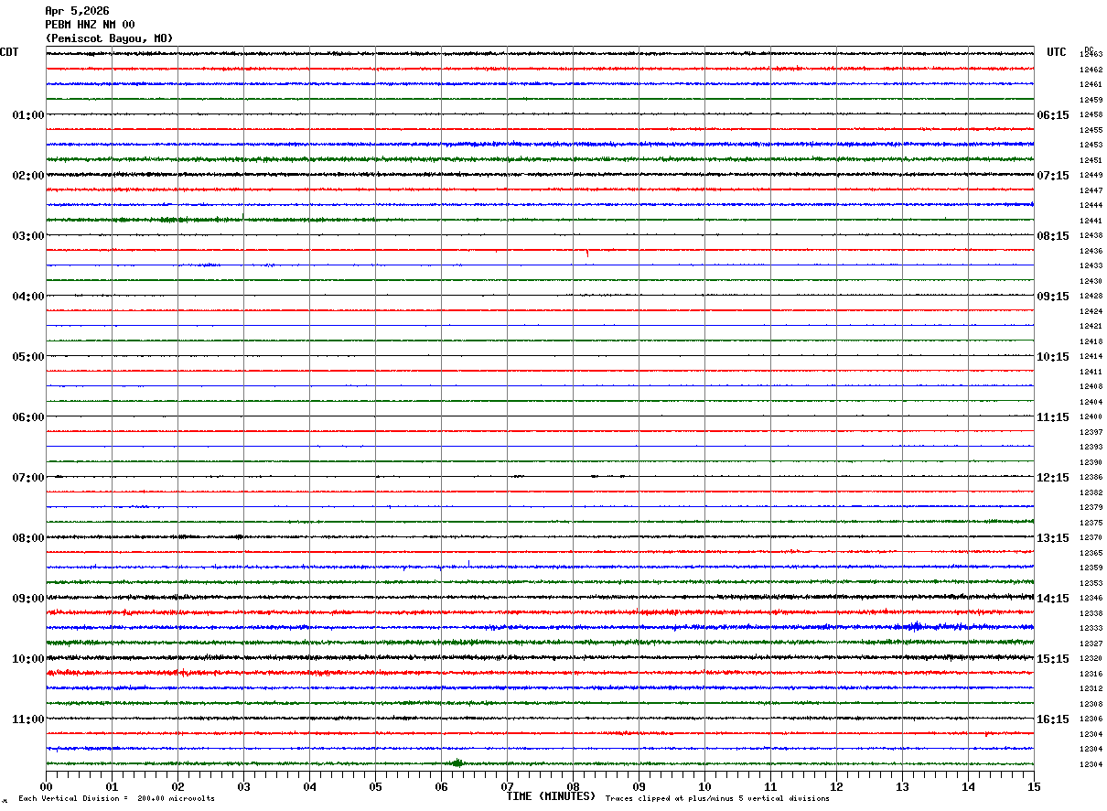Click the DC offset value '12316'
The height and width of the screenshot is (811, 1107).
click(1091, 674)
